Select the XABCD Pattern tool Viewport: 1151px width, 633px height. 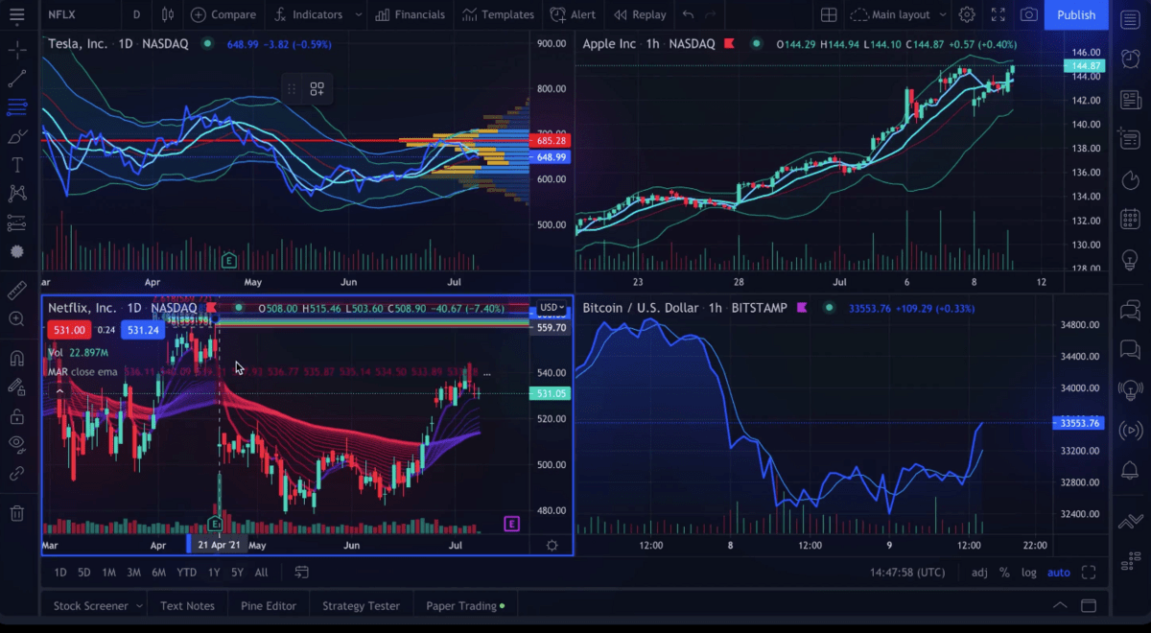[x=15, y=193]
